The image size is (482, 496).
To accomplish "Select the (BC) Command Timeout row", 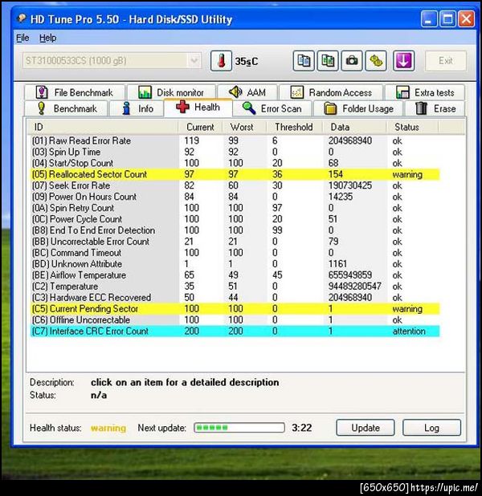I will coord(235,253).
